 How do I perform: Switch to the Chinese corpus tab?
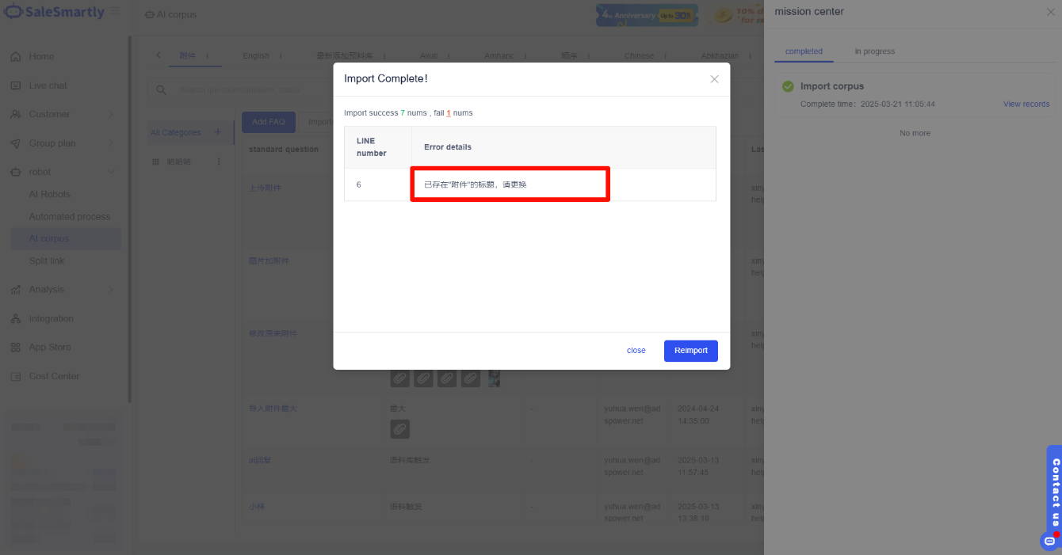[x=640, y=56]
